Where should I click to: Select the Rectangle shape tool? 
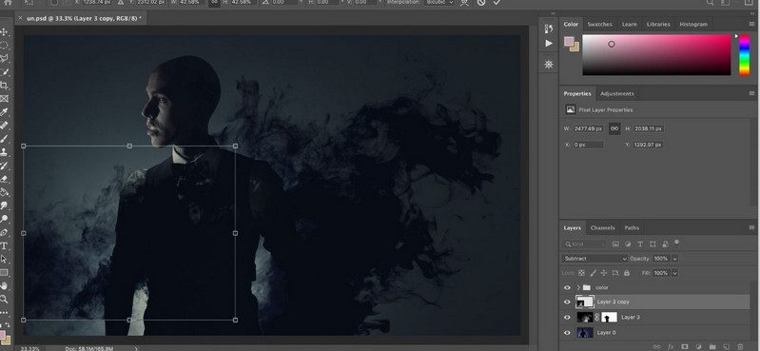point(5,272)
